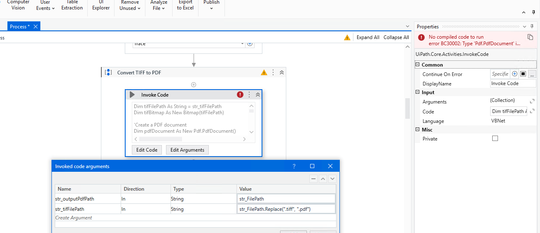Open help in Invoked code arguments dialog
Image resolution: width=540 pixels, height=233 pixels.
294,166
